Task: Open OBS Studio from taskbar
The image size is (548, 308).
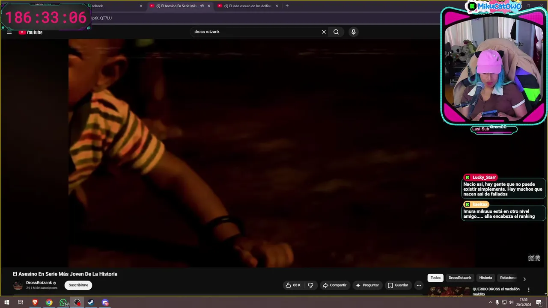Action: point(77,302)
